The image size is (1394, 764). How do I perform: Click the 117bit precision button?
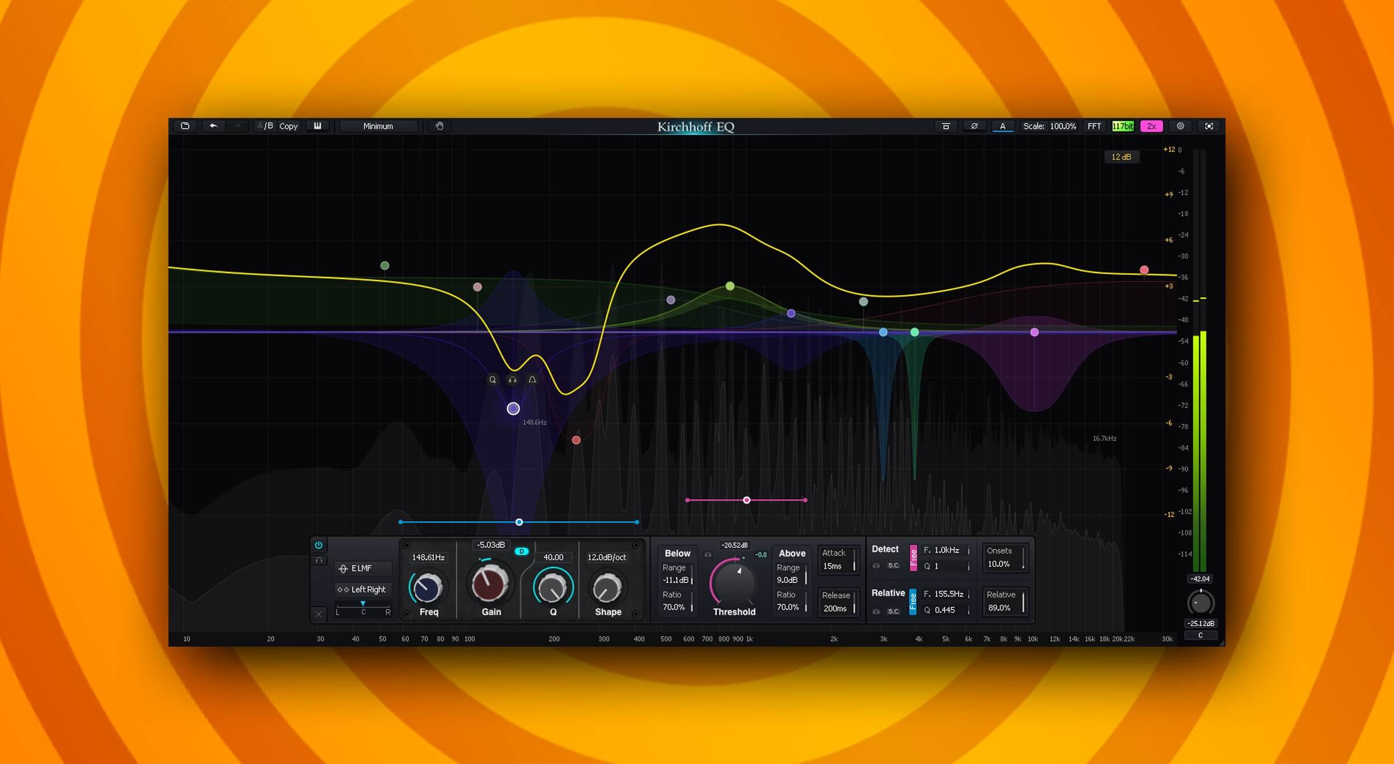tap(1123, 126)
